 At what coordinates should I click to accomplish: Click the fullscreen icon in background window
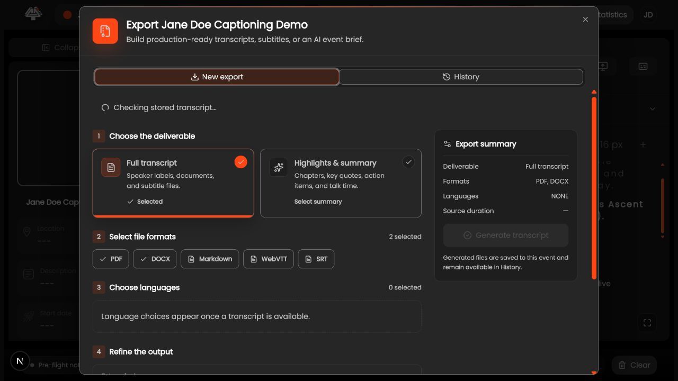coord(647,323)
